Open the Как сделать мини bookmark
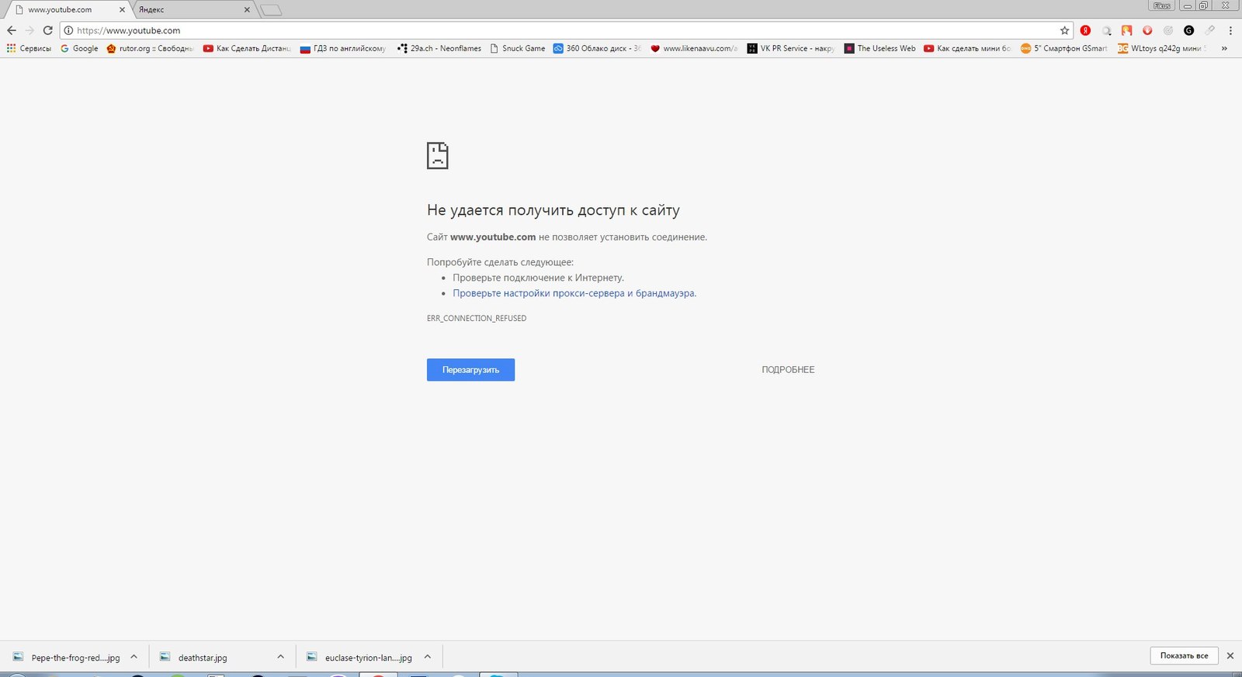 [967, 48]
